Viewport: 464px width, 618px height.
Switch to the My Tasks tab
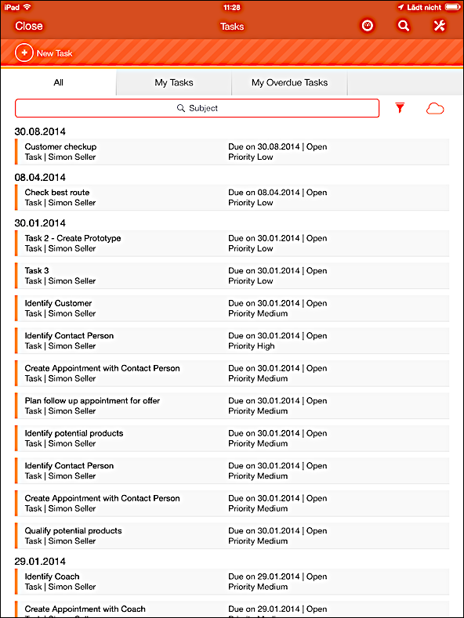174,83
